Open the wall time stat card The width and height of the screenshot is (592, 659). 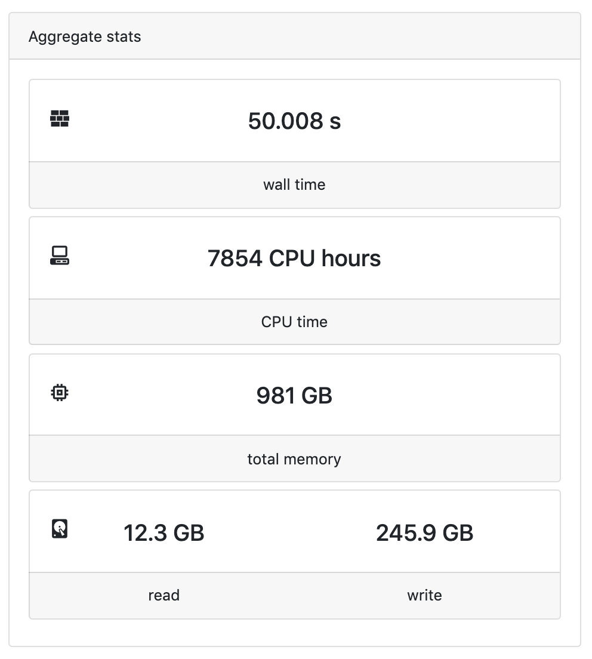click(294, 143)
